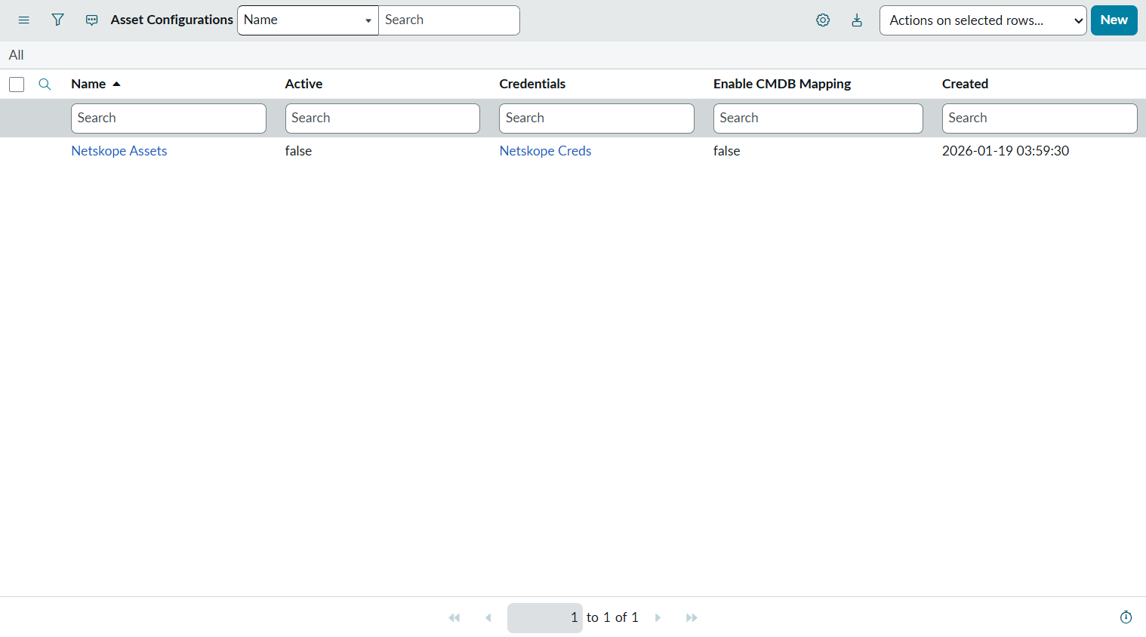Viewport: 1146px width, 637px height.
Task: Go to last page arrow
Action: [x=692, y=617]
